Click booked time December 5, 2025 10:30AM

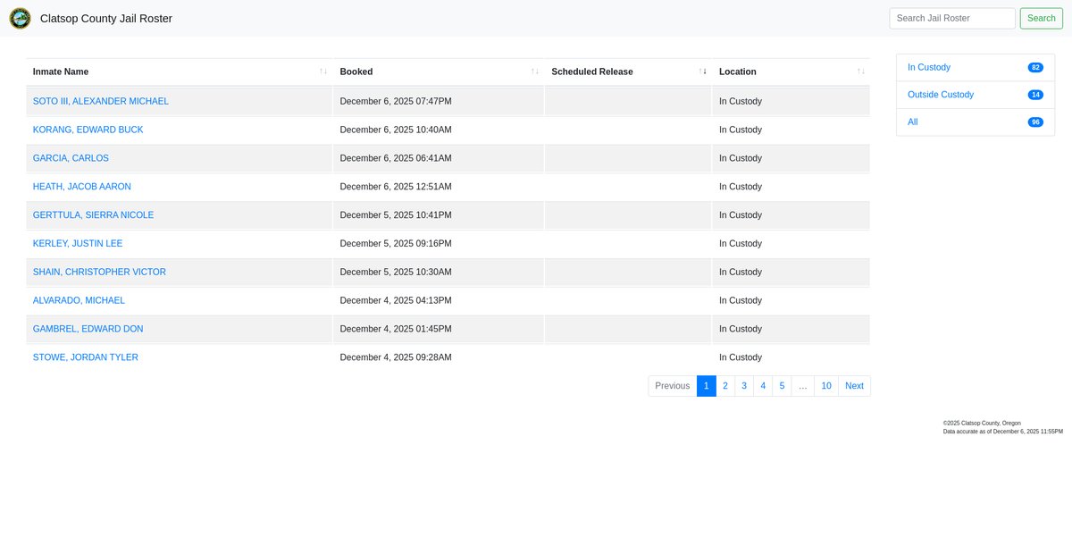click(x=396, y=272)
